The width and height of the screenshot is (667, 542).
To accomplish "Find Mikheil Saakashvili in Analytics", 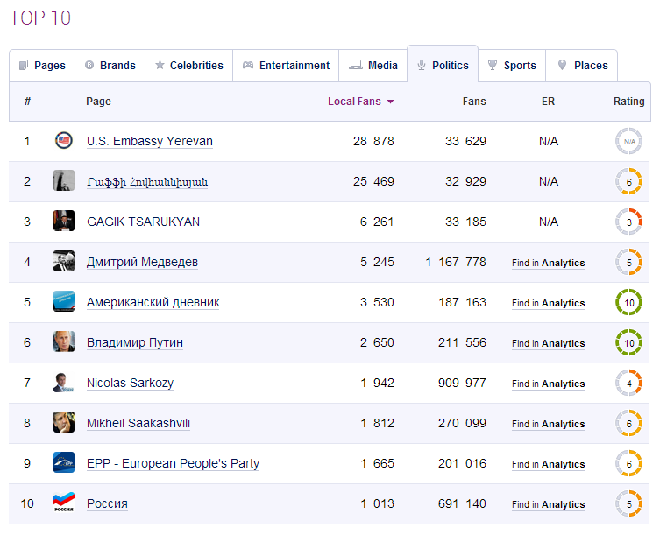I will (x=549, y=425).
